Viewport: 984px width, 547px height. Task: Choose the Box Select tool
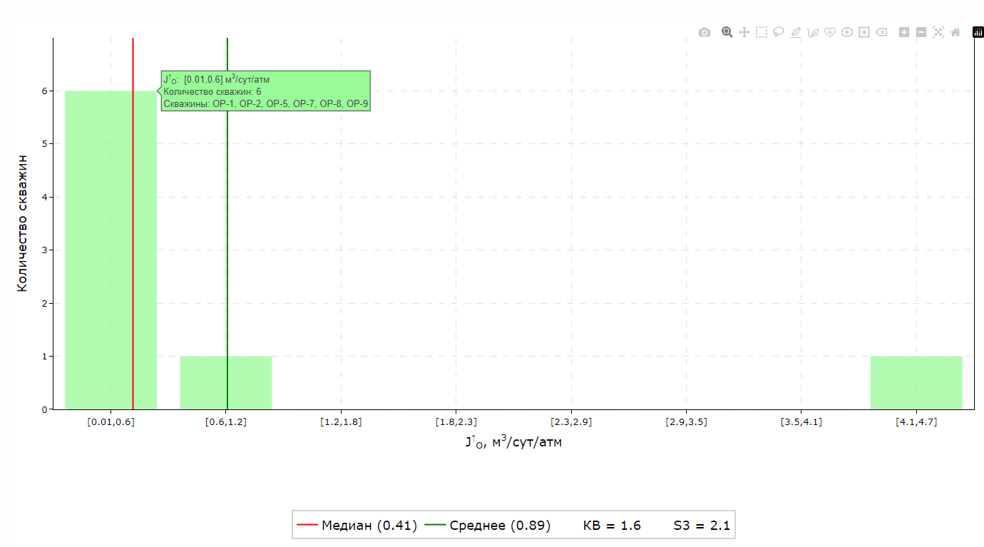click(762, 32)
